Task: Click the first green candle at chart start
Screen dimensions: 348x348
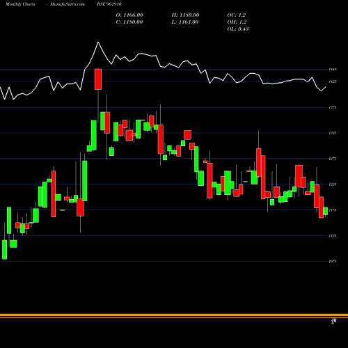Action: coord(4,250)
